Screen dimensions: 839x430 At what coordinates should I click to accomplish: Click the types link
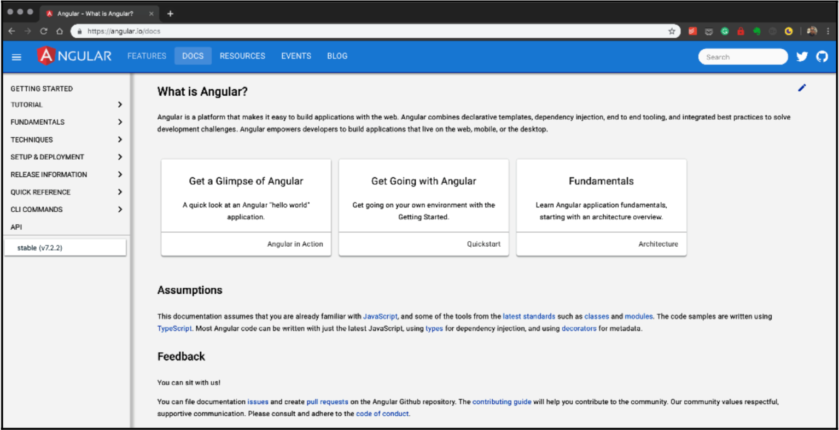434,328
